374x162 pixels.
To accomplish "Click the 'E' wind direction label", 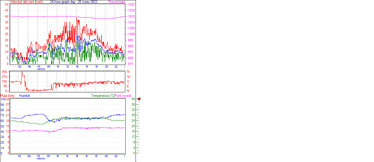I will tap(128, 86).
